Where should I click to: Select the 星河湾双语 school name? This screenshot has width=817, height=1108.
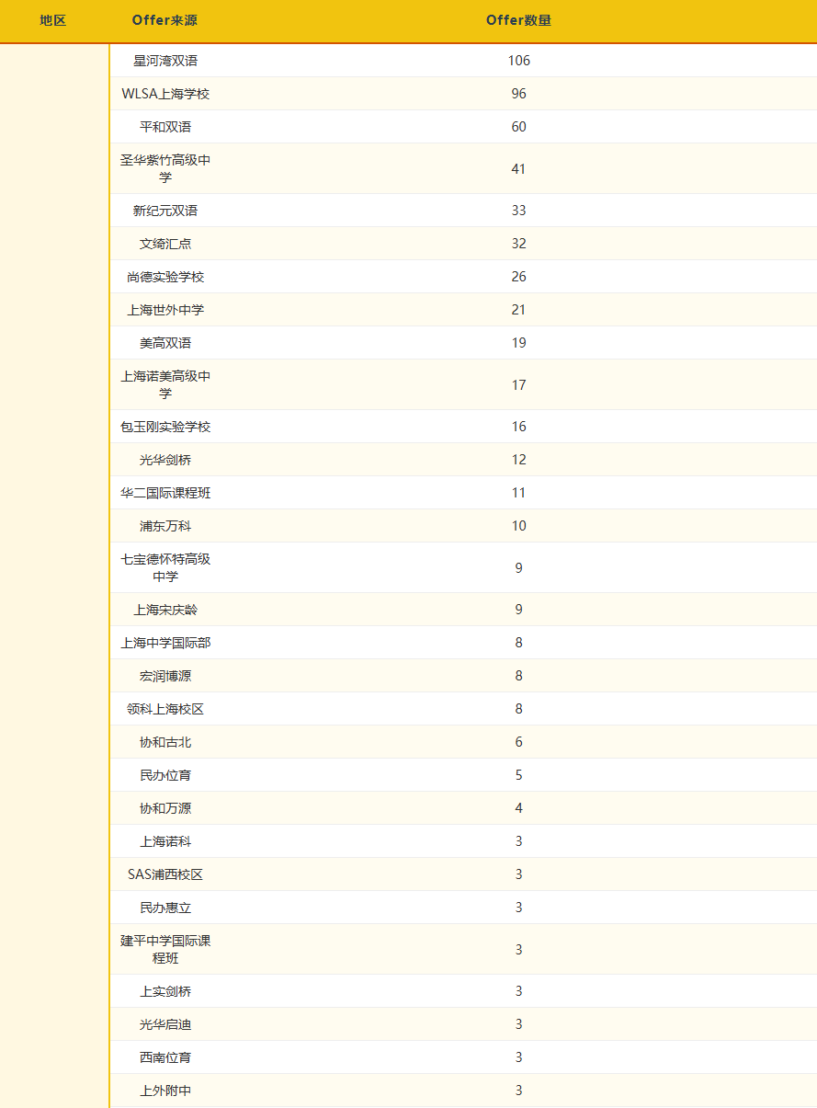[x=165, y=61]
